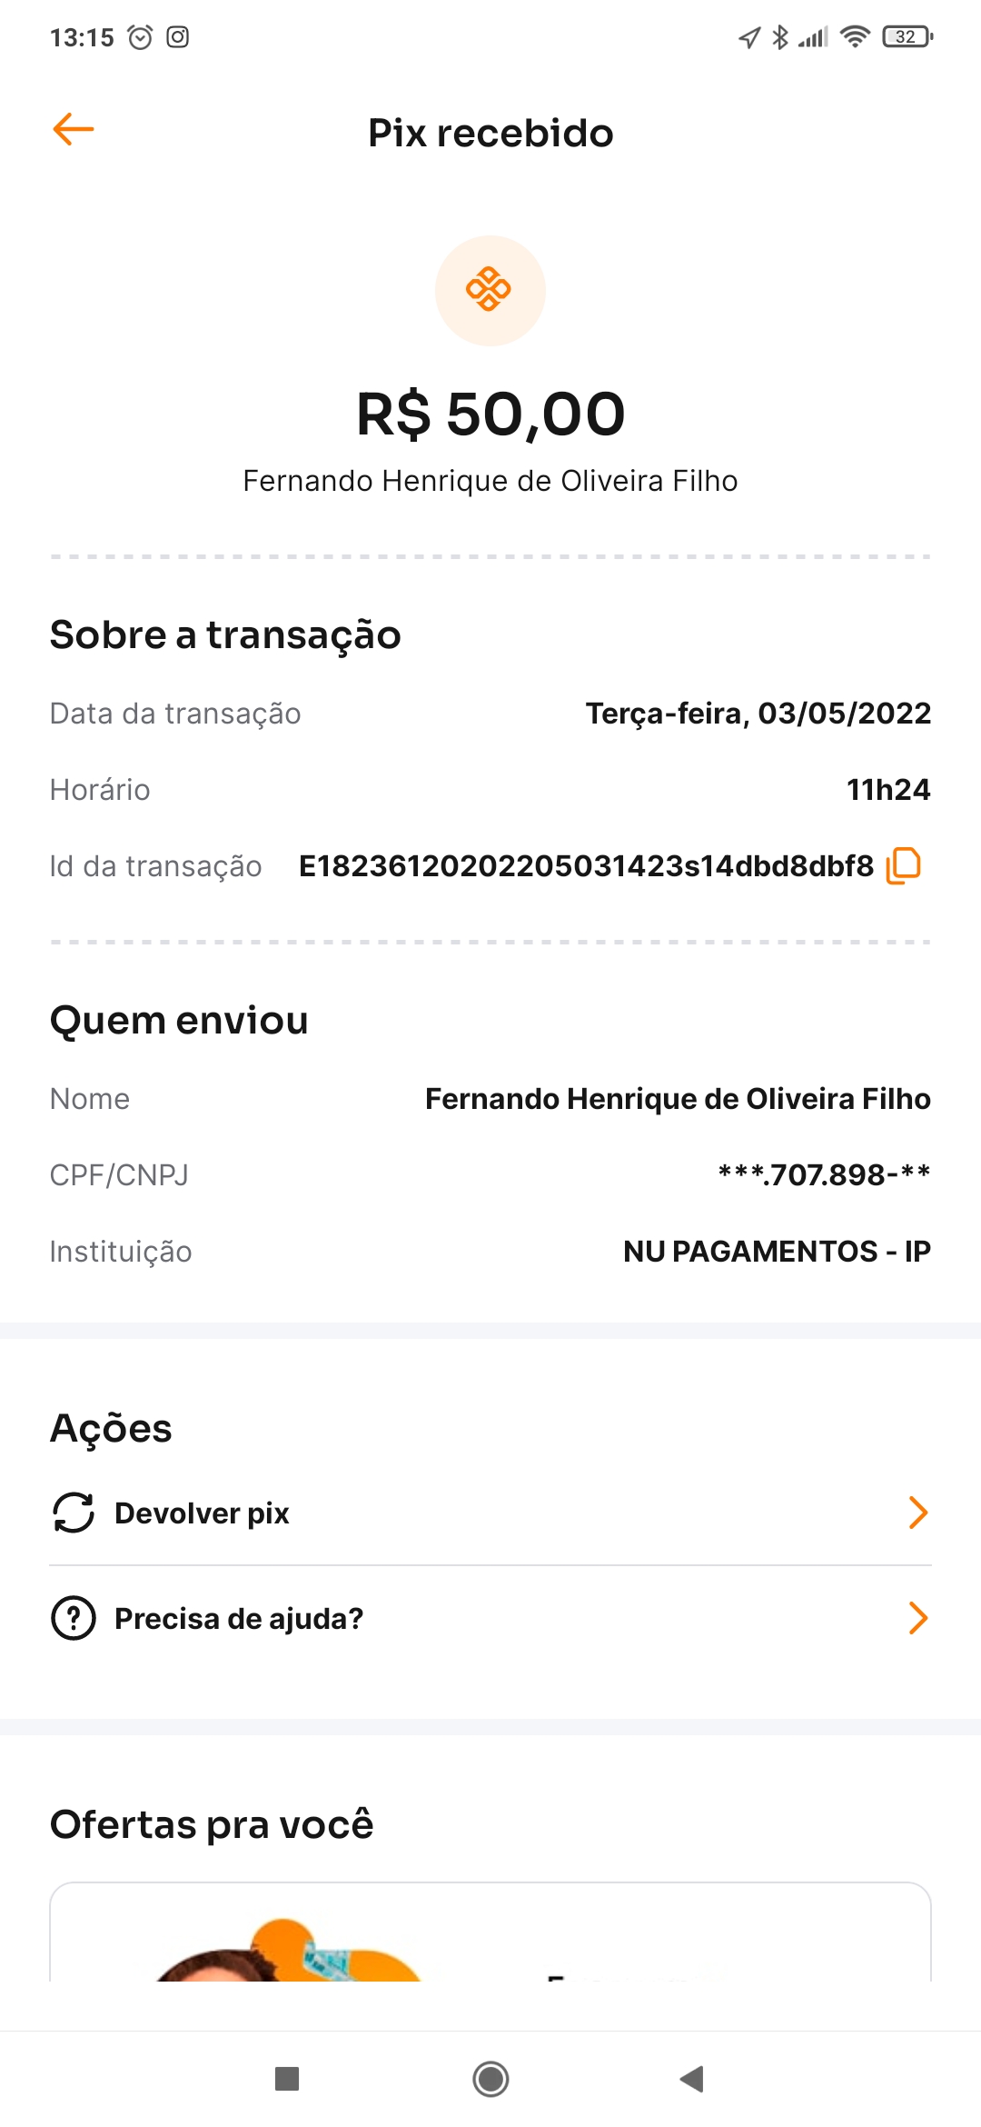
Task: Tap the R$ 50,00 amount
Action: click(490, 414)
